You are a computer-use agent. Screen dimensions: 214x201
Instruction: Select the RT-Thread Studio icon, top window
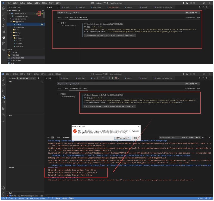point(4,38)
